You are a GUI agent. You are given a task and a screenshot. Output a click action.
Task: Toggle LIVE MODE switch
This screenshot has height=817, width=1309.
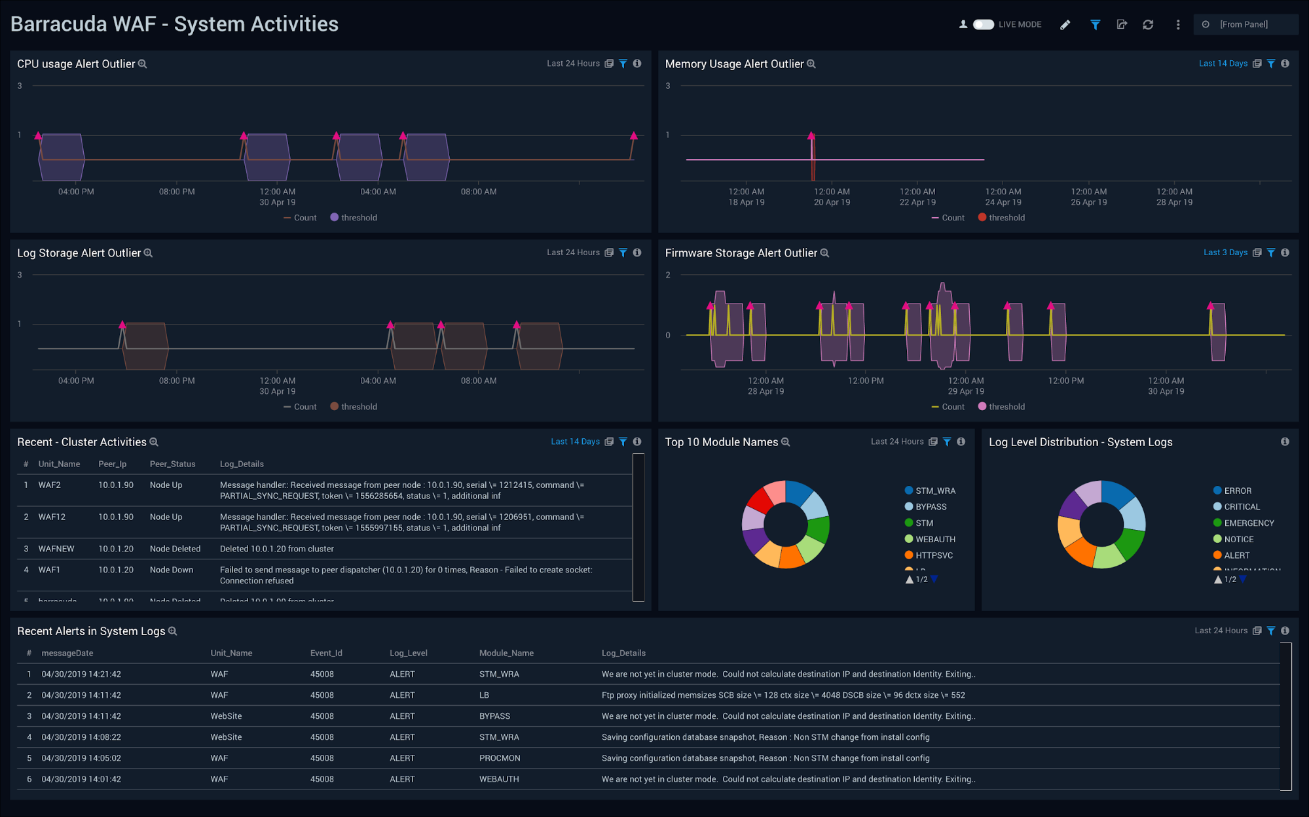point(983,24)
